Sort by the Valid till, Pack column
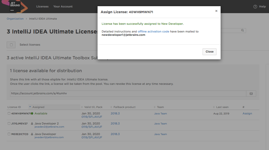The image size is (269, 150). coord(93,107)
